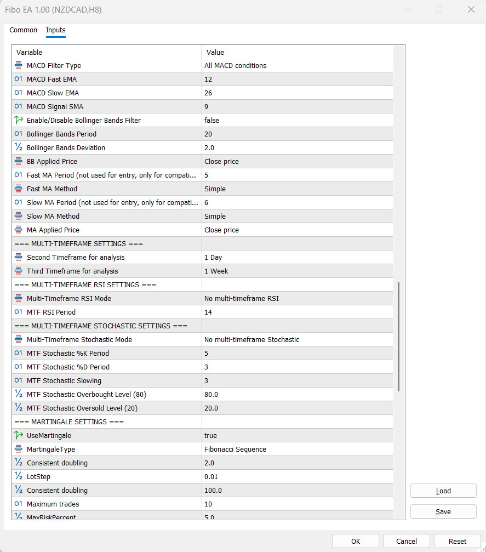
Task: Click the boolean arrow icon beside Enable/Disable Bollinger Bands Filter
Action: 18,120
